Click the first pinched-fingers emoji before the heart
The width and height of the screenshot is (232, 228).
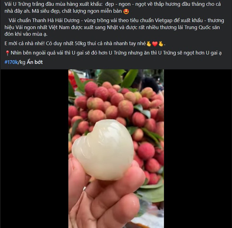click(149, 44)
